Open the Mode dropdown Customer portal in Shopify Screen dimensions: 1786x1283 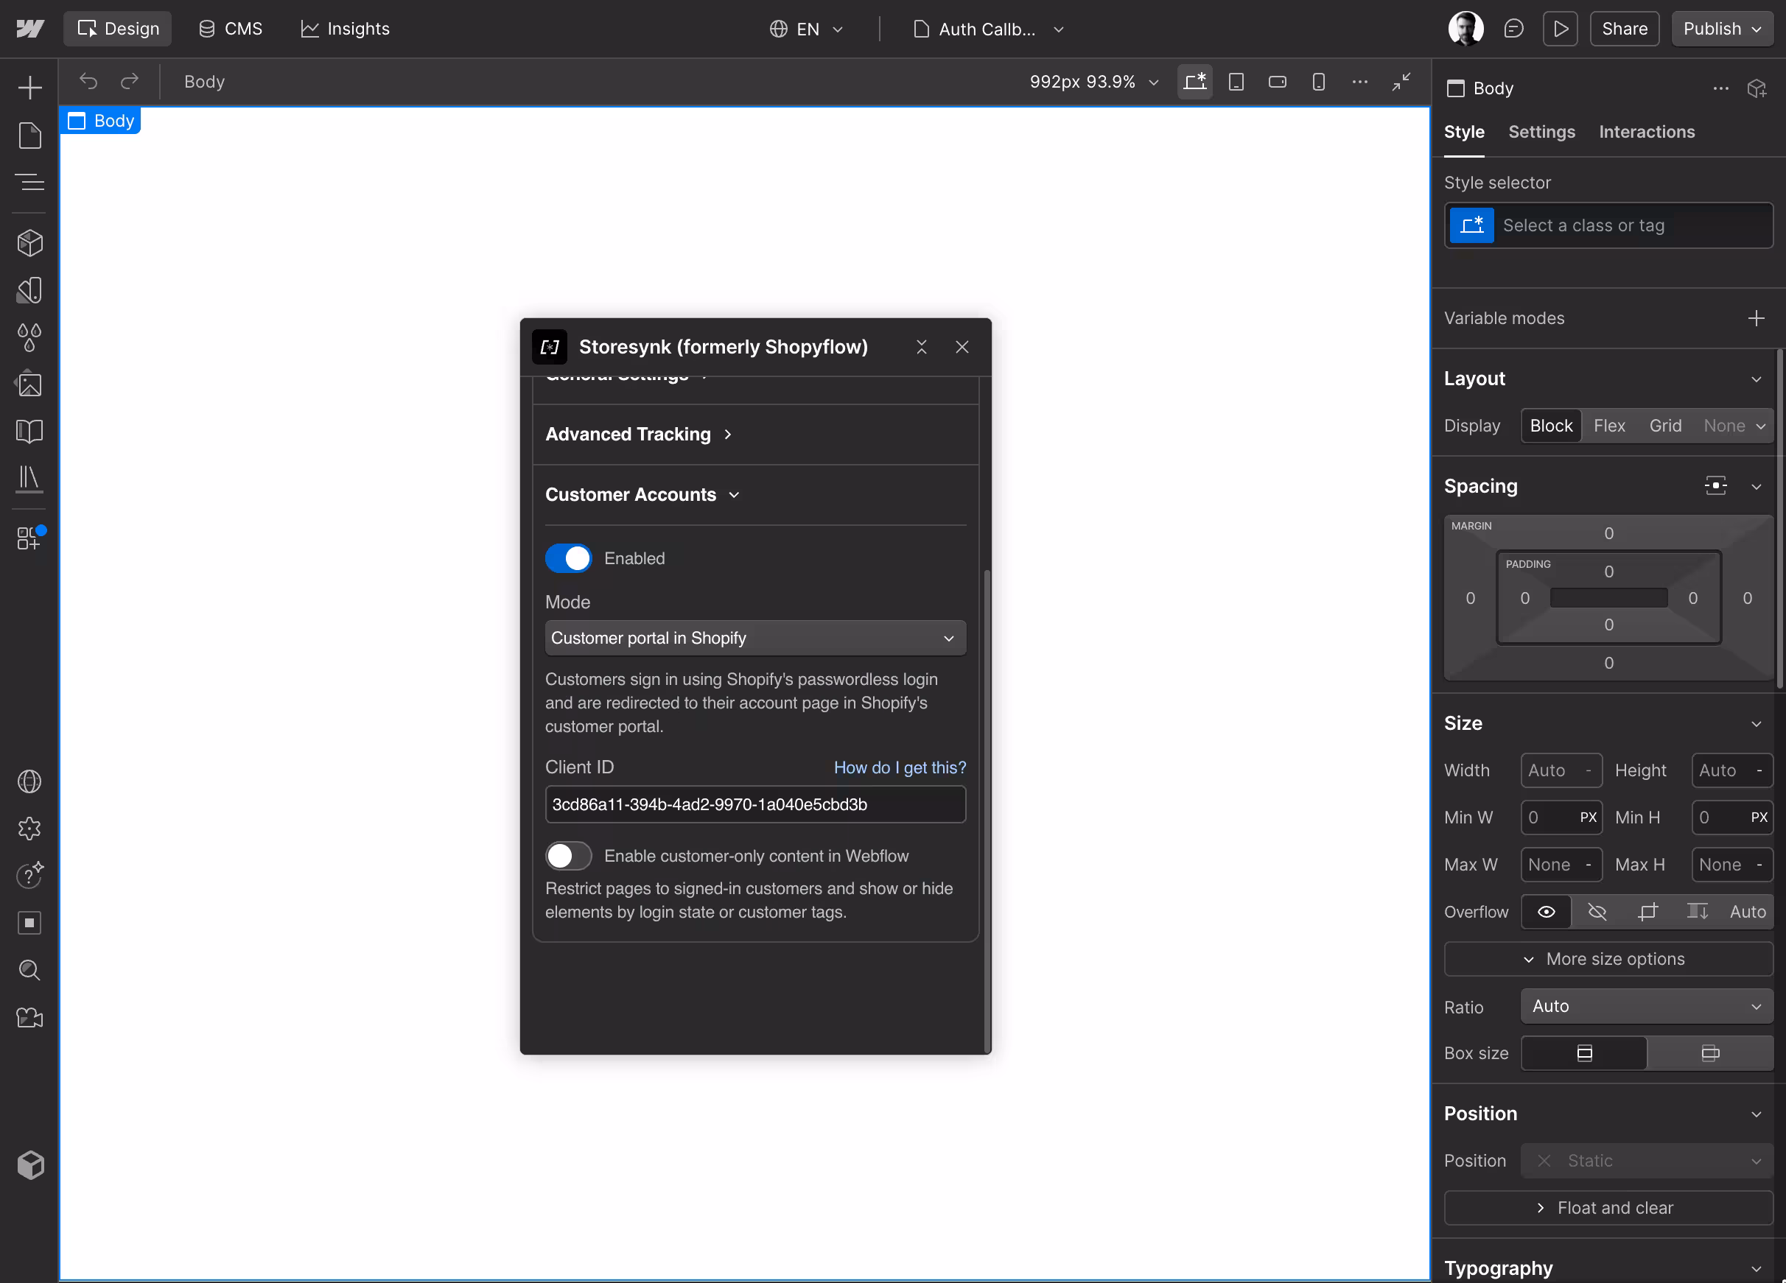click(755, 639)
